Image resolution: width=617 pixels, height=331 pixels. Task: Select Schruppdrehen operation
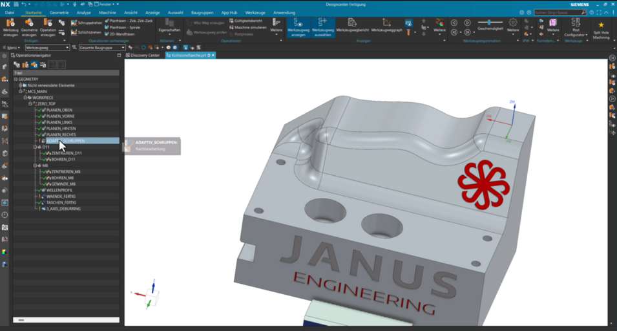[x=86, y=23]
